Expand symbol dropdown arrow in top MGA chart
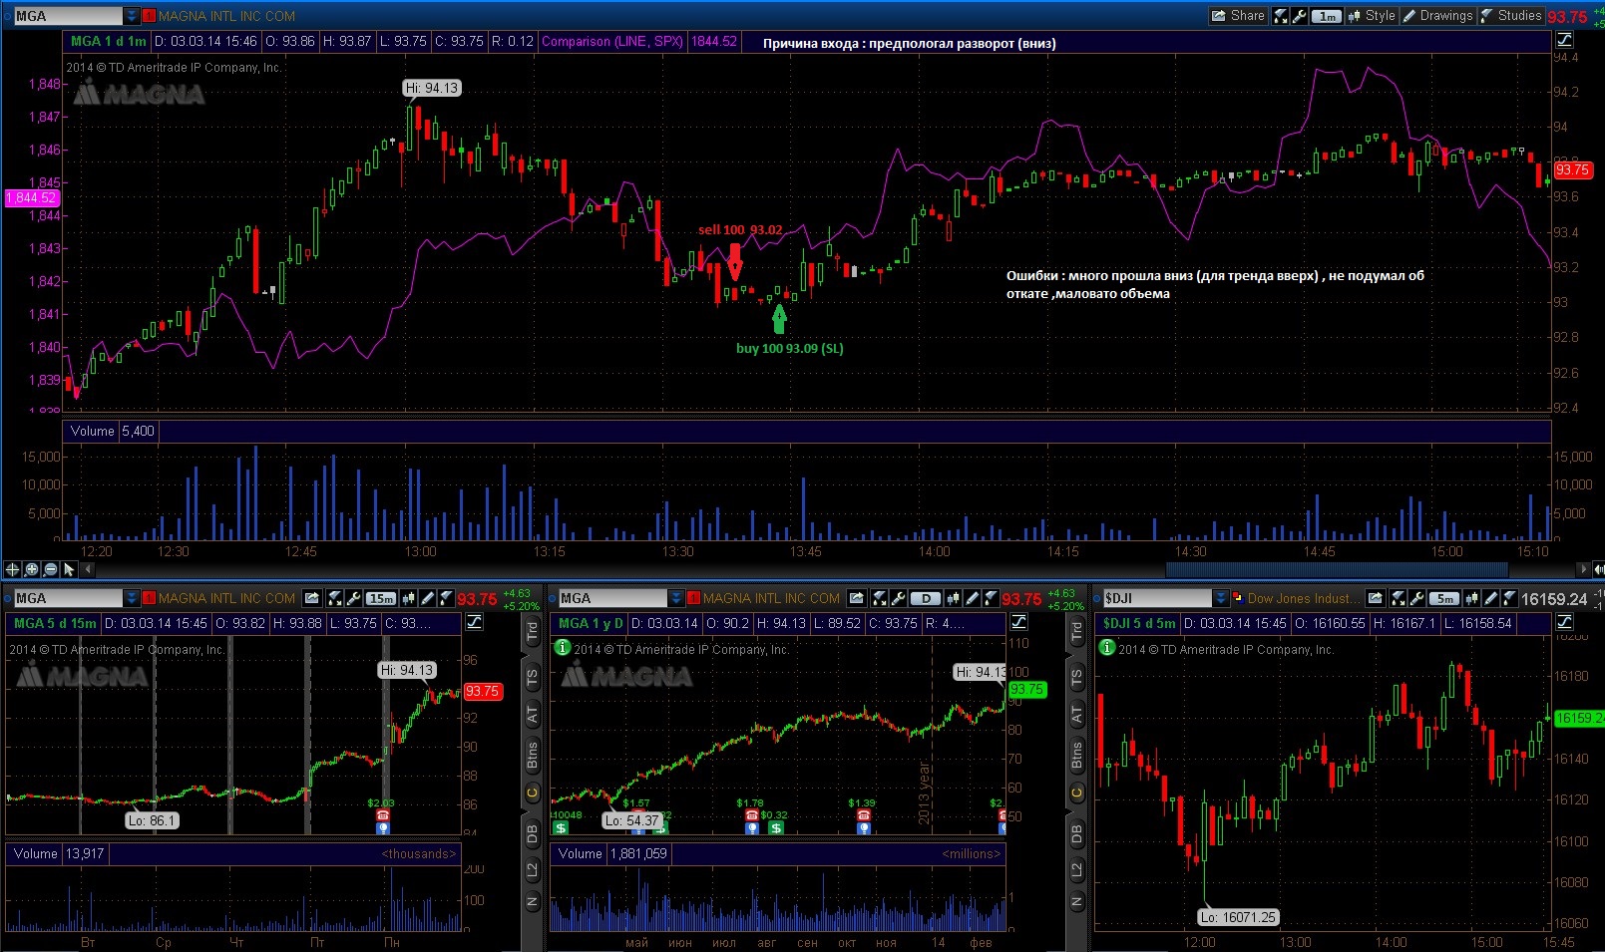Screen dimensions: 1605x952 [132, 16]
